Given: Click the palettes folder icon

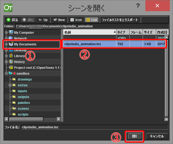Looking at the screenshot, I should (14, 103).
